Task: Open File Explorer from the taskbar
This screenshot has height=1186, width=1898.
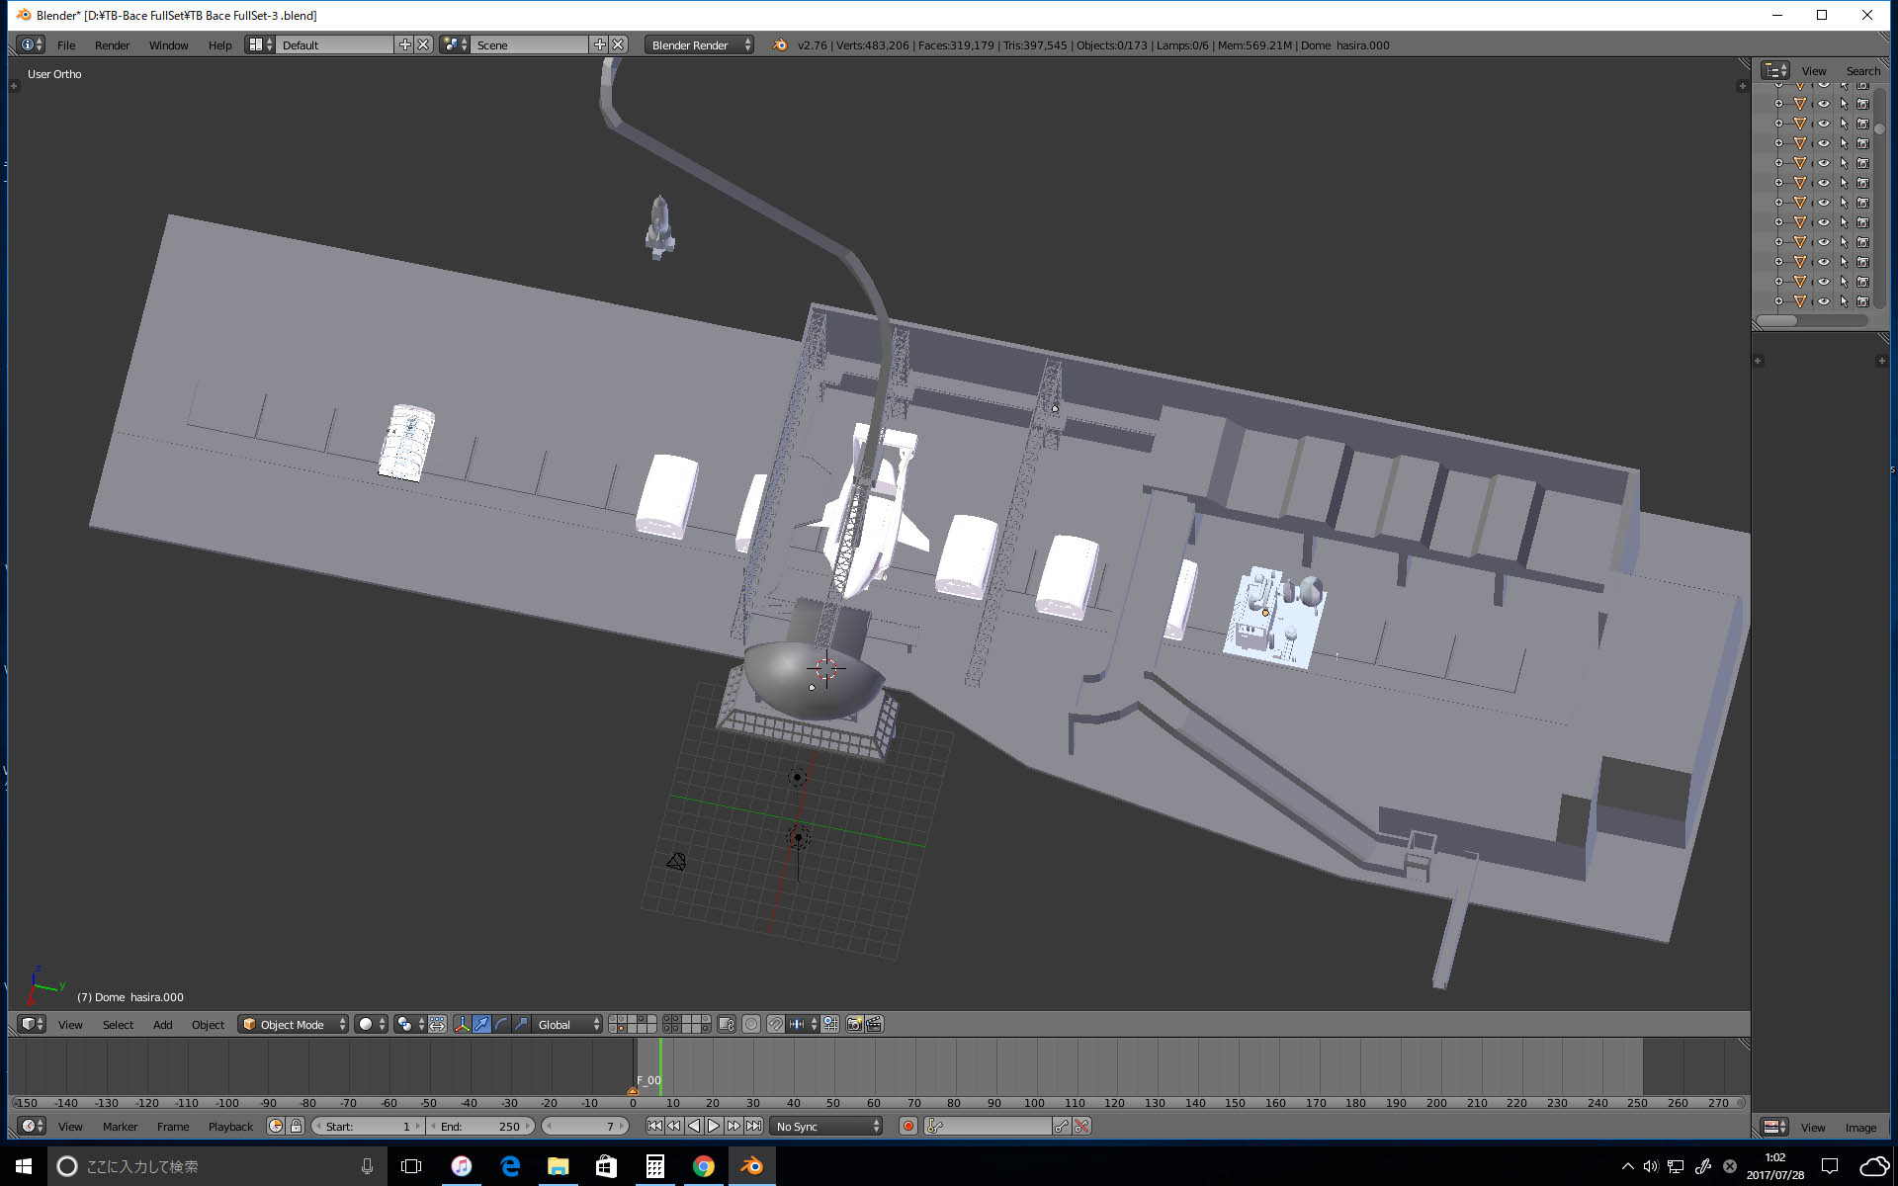Action: 558,1166
